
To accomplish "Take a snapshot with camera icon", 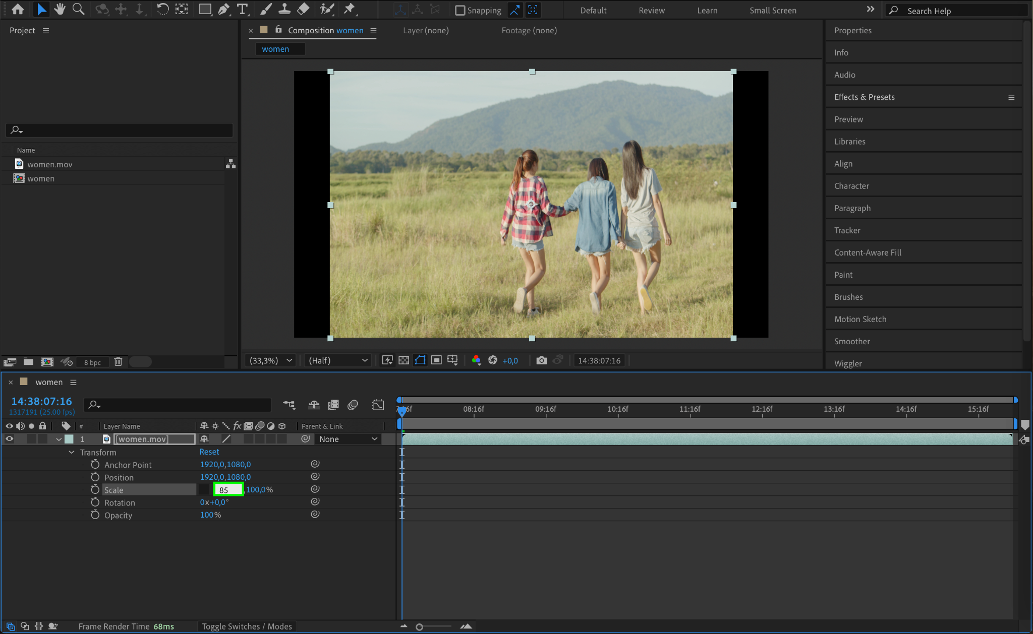I will (x=541, y=360).
